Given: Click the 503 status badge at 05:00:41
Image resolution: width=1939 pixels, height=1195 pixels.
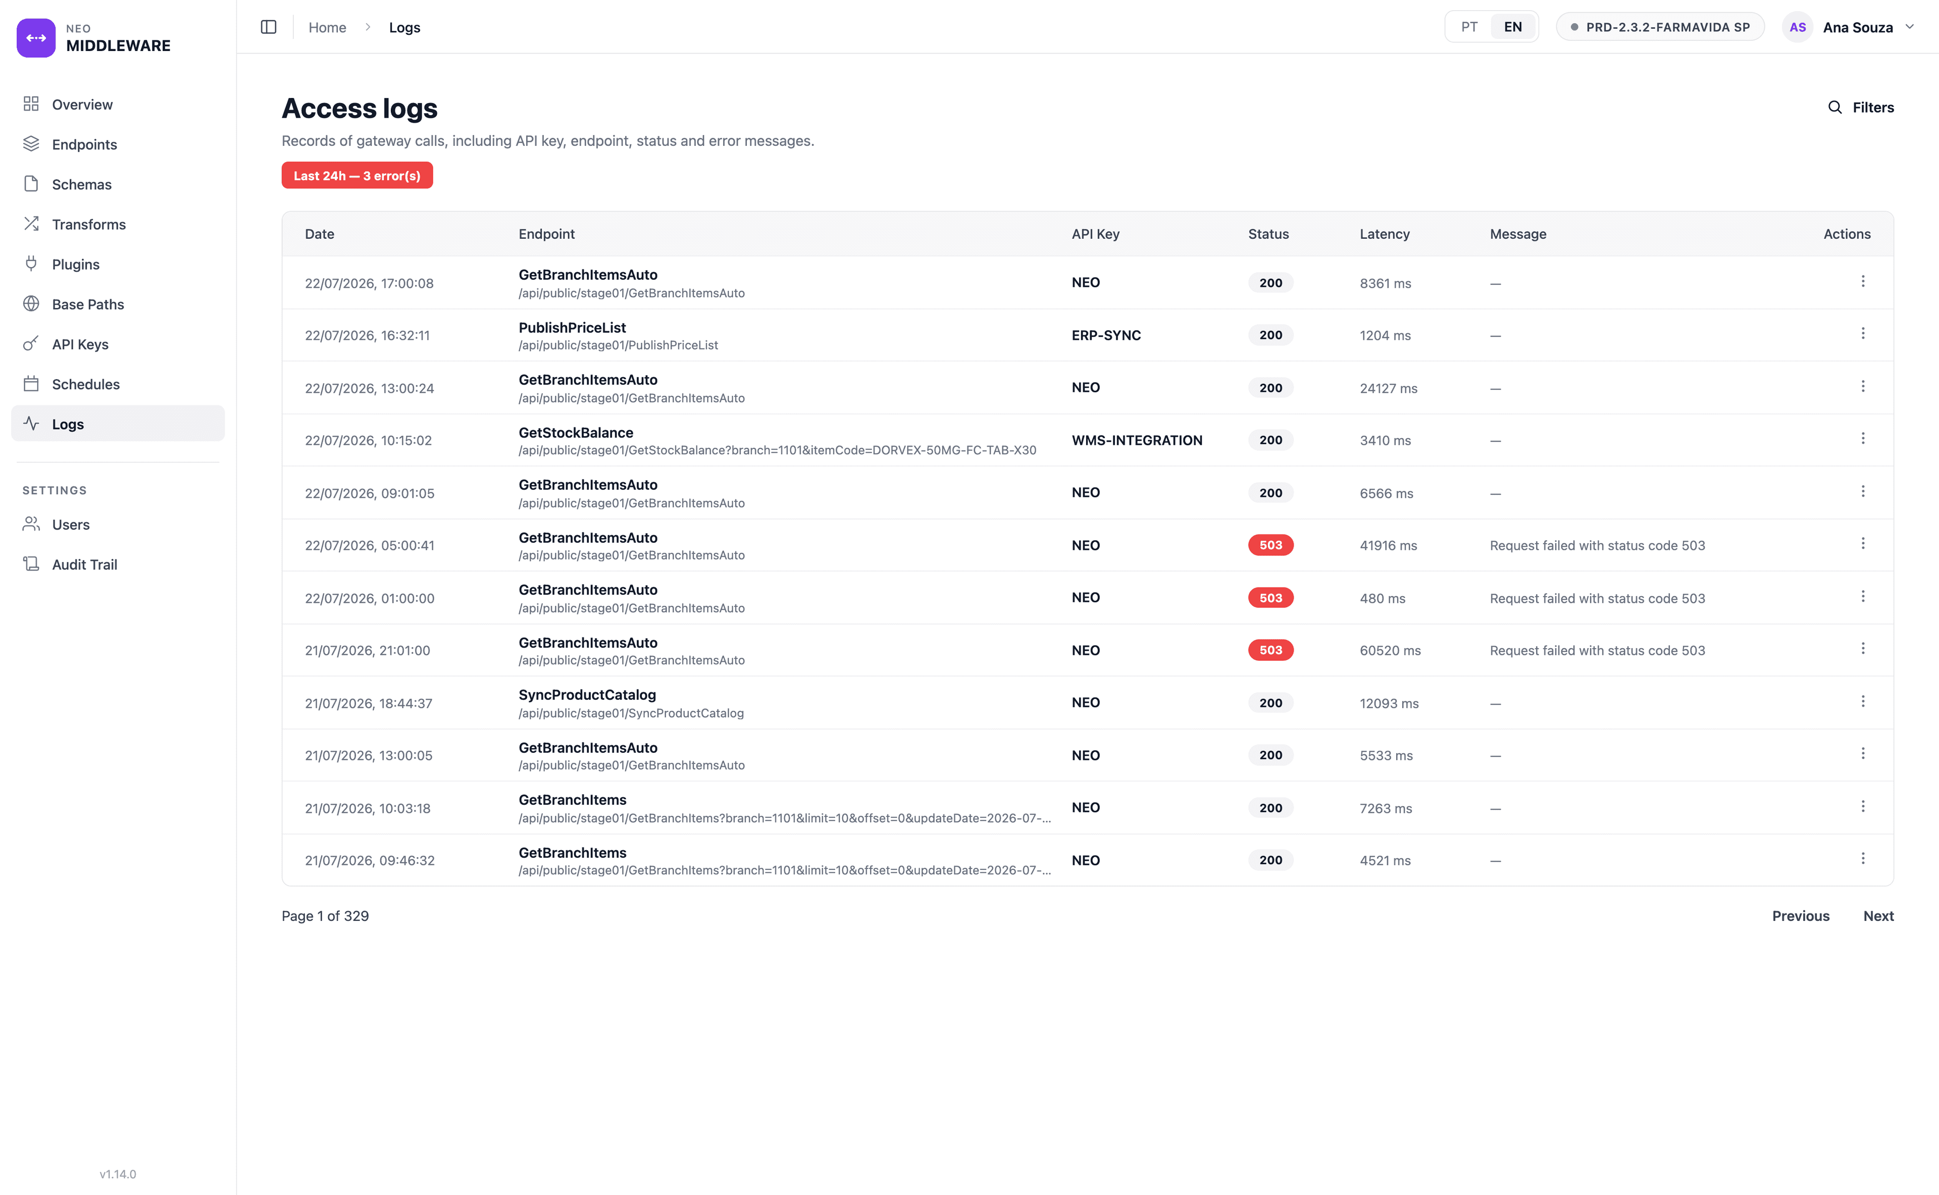Looking at the screenshot, I should tap(1271, 545).
